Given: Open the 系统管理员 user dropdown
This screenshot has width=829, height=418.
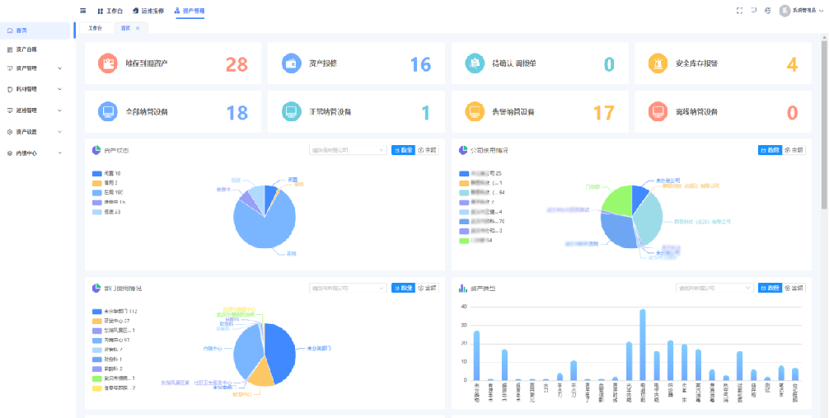Looking at the screenshot, I should click(801, 11).
